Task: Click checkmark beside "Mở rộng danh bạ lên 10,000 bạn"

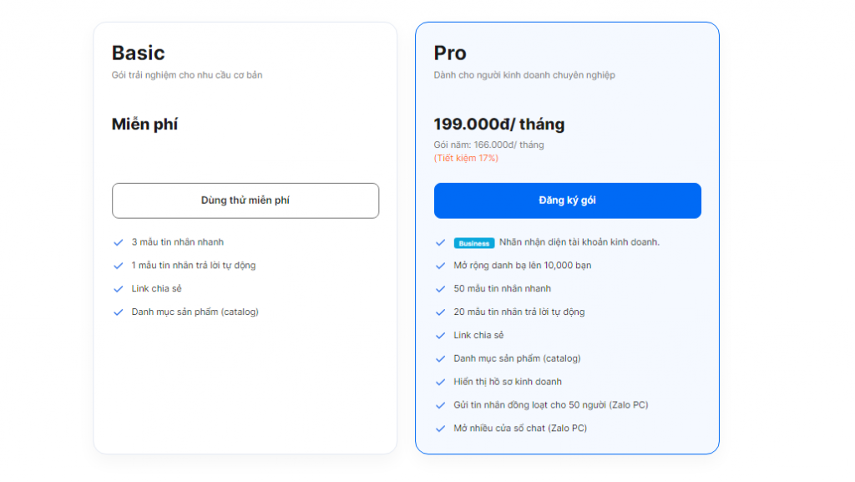Action: tap(440, 266)
